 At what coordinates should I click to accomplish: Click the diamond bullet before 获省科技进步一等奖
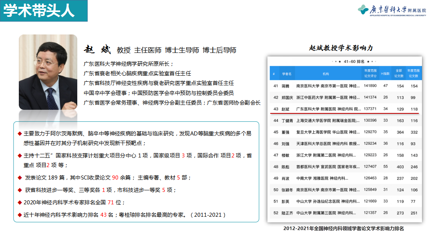pos(19,190)
